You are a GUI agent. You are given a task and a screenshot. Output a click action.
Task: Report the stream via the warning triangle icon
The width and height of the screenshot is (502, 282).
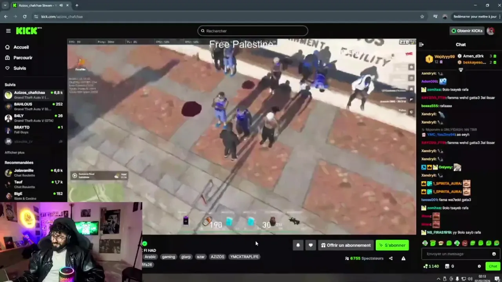pyautogui.click(x=403, y=258)
